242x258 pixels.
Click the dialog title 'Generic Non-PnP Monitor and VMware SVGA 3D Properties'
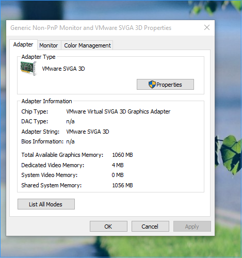click(91, 28)
